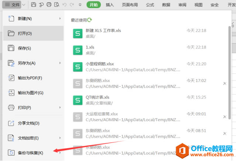The image size is (236, 161).
Task: Click the share icon beside 分享文档(D)
Action: tap(11, 123)
